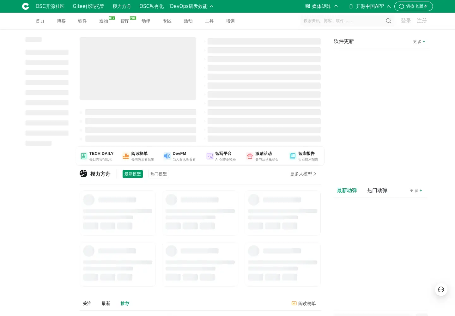
Task: Select the 最新模型 toggle
Action: tap(133, 174)
